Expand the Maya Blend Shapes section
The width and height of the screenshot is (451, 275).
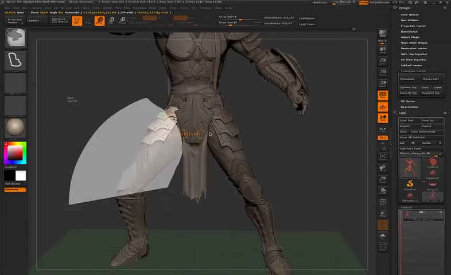point(414,43)
